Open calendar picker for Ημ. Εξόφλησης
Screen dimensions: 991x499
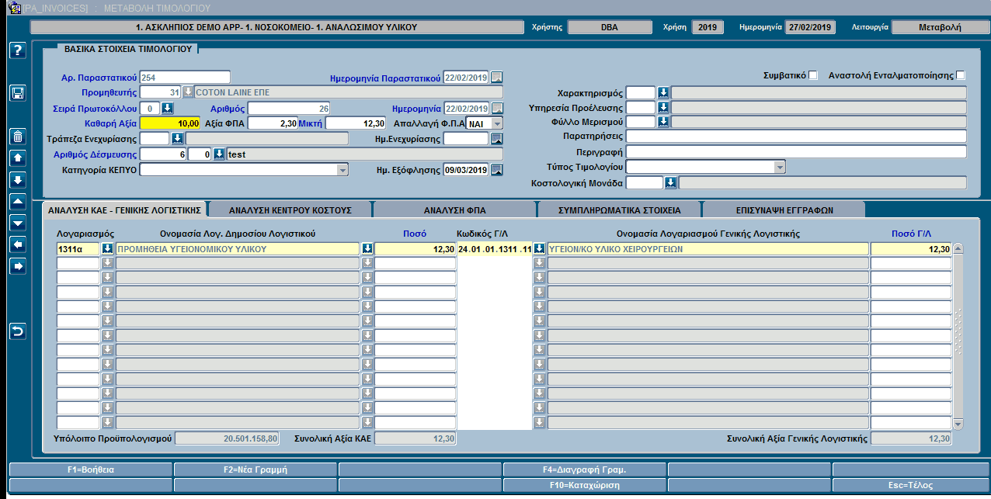497,170
